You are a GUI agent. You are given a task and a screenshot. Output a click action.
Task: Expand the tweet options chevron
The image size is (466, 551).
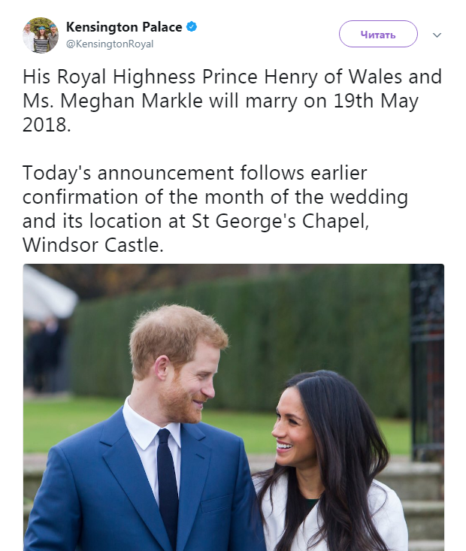[x=437, y=35]
